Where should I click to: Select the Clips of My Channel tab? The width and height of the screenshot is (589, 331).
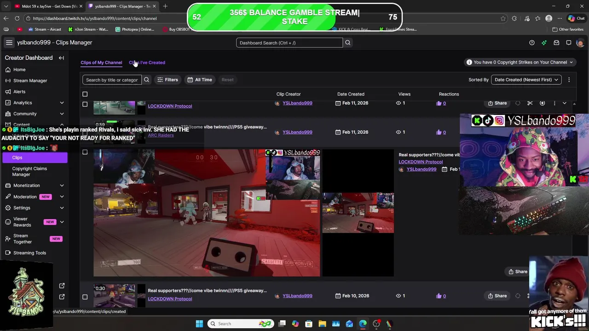[101, 63]
